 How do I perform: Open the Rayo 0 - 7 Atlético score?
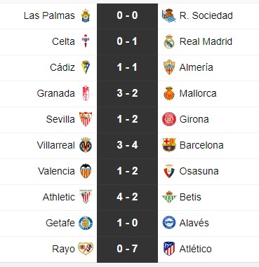[127, 249]
